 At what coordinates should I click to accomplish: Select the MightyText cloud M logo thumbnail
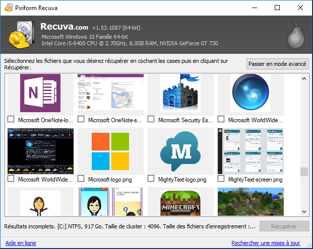point(180,151)
